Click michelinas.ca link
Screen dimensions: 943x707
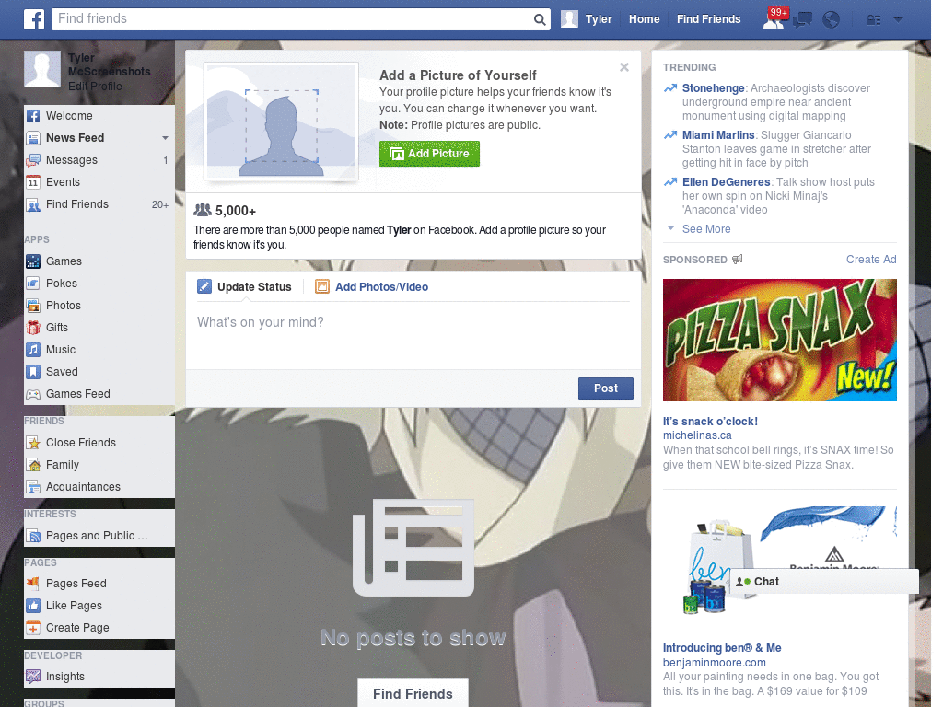[x=697, y=435]
